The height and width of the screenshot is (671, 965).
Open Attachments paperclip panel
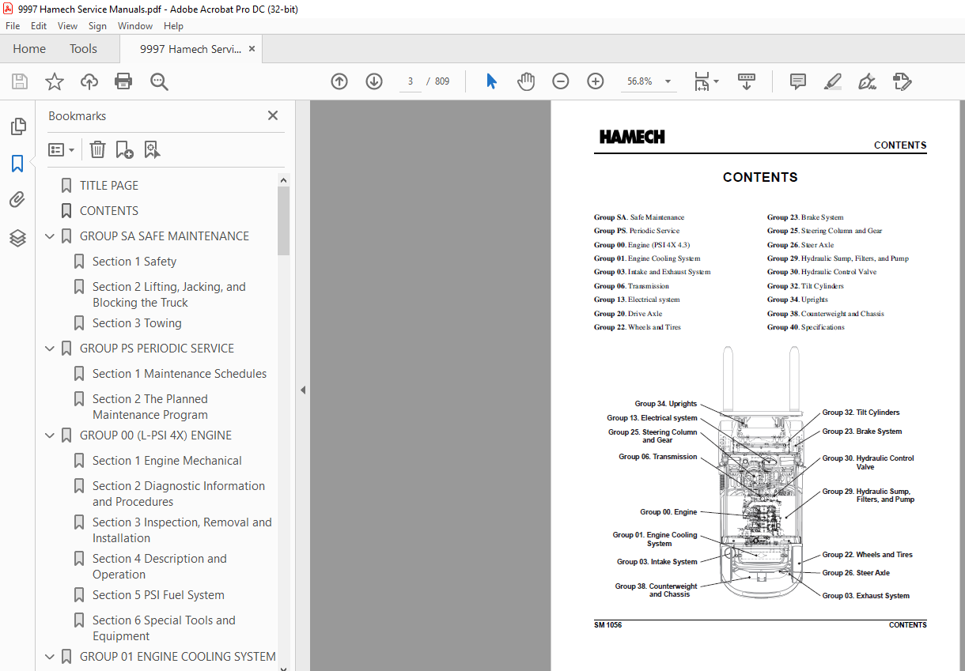coord(17,201)
